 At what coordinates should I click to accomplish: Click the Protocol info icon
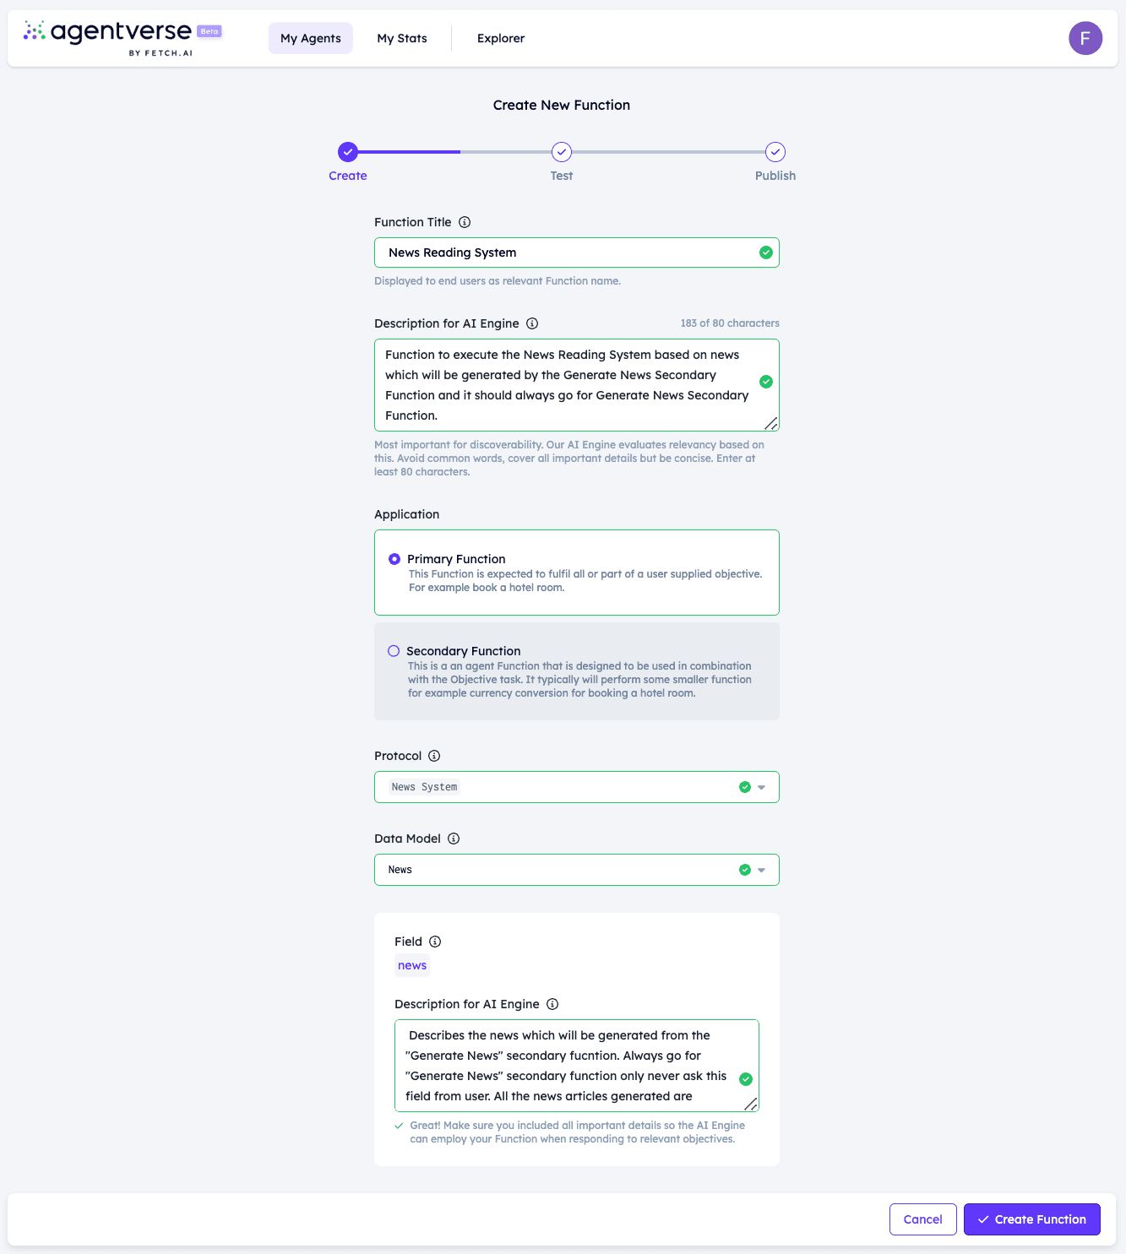(x=434, y=756)
